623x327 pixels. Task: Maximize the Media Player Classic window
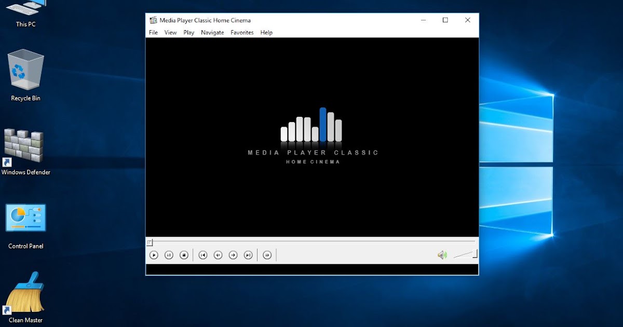pyautogui.click(x=445, y=20)
